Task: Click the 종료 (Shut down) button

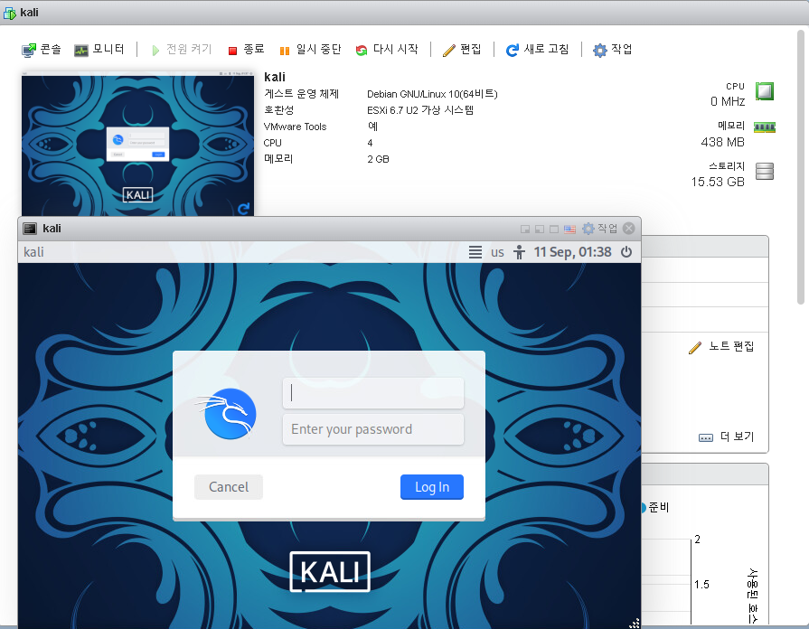Action: [246, 50]
